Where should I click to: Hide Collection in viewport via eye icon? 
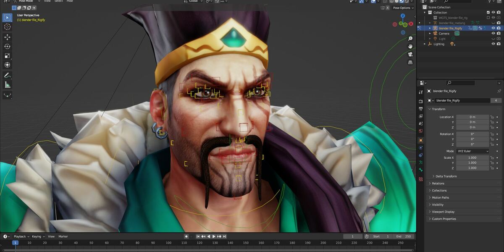(493, 13)
